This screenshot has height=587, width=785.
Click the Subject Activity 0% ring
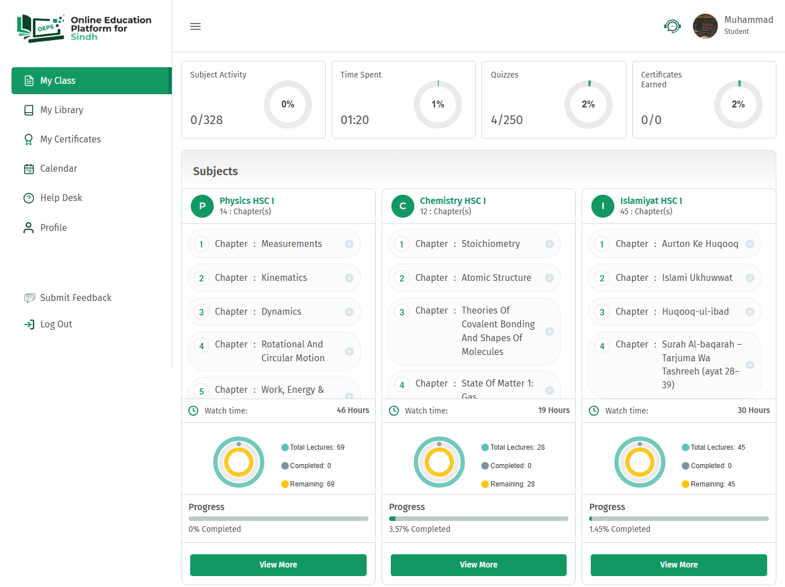tap(288, 105)
